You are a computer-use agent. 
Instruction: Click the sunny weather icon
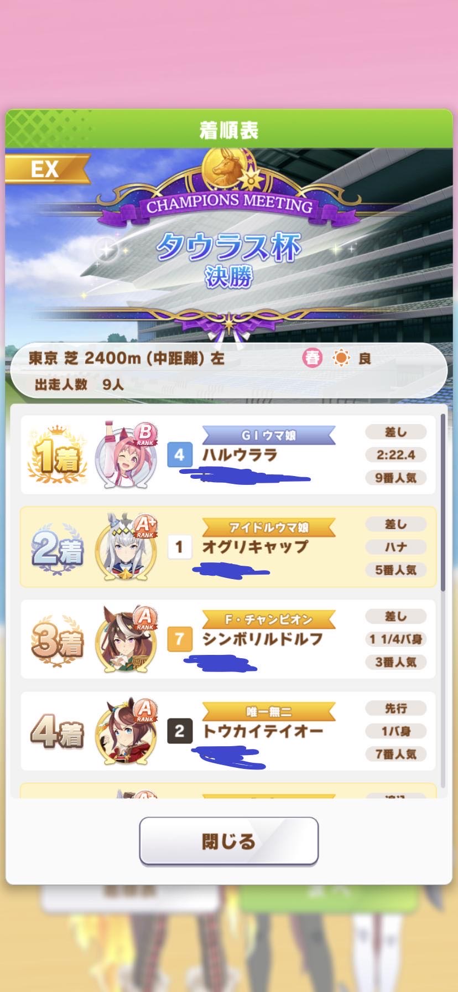click(x=341, y=358)
